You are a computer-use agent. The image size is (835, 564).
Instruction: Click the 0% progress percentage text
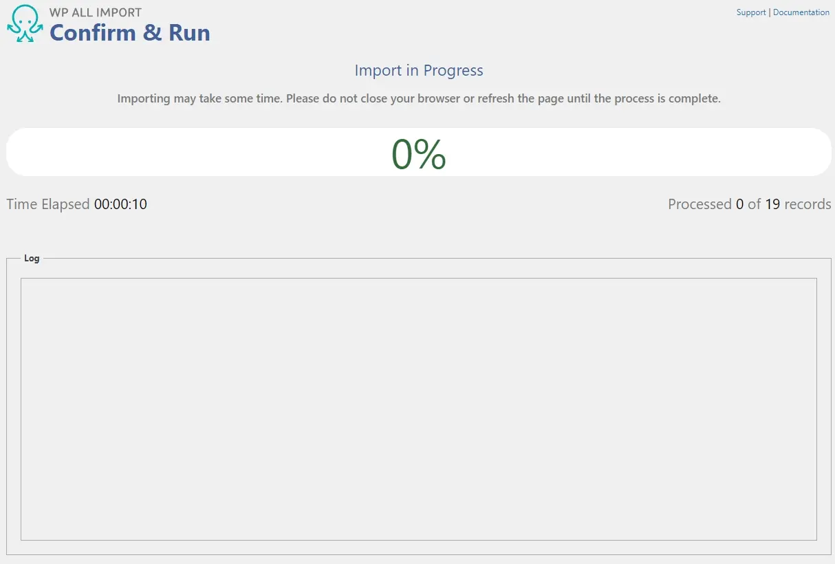(418, 153)
